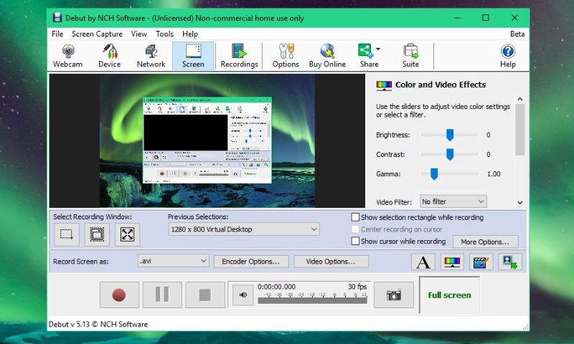Select the Screen capture source
Screen dimensions: 574x344
tap(193, 56)
